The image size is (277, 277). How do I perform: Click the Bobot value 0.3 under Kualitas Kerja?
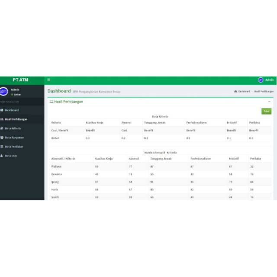87,138
